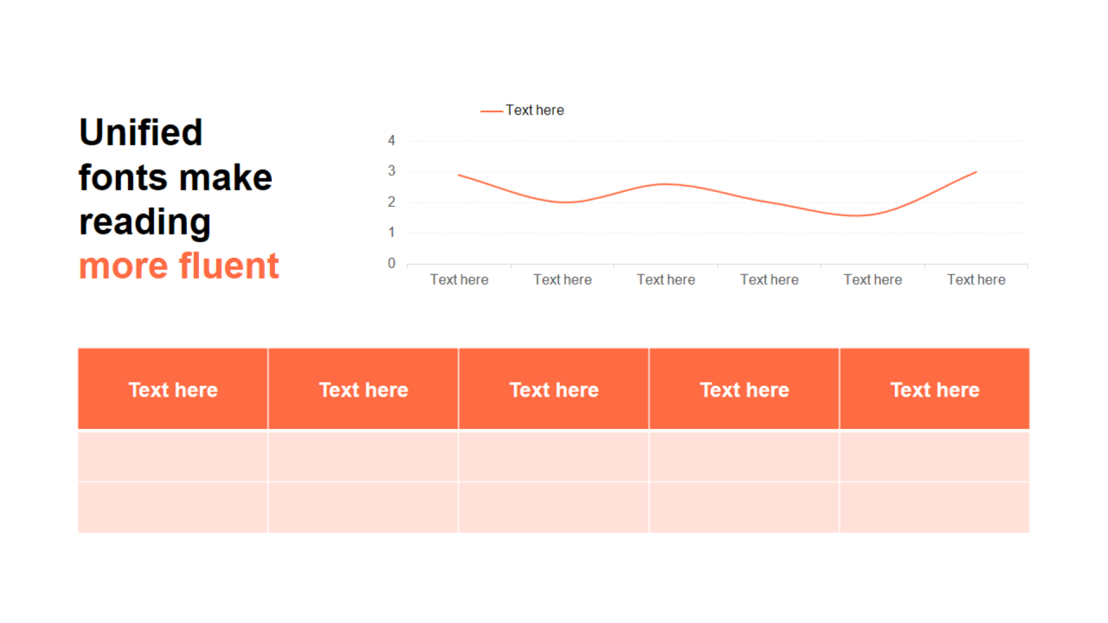The height and width of the screenshot is (623, 1108).
Task: Select the third x-axis category label
Action: pos(666,279)
